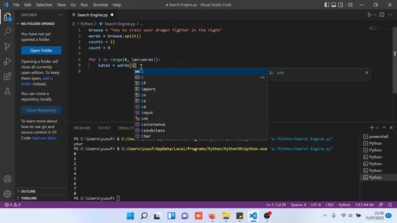Run the Python file play button
This screenshot has width=397, height=223.
pos(370,15)
